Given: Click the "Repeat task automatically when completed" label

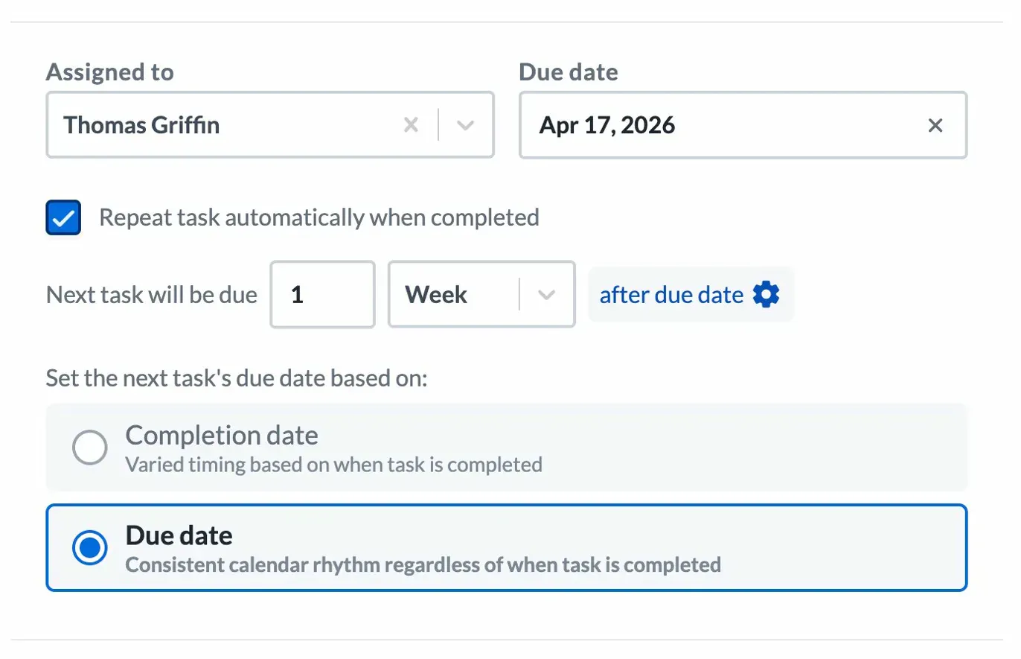Looking at the screenshot, I should coord(319,217).
